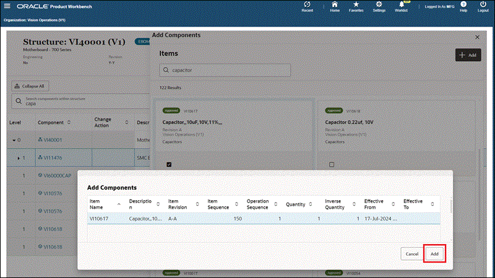Viewport: 495px width, 278px height.
Task: Collapse the level 0 VI40001 row
Action: tap(14, 140)
